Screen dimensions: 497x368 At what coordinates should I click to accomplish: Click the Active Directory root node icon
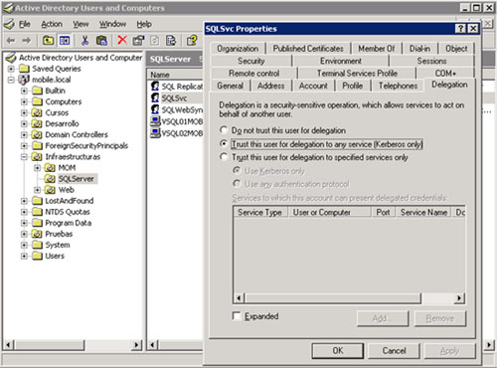pyautogui.click(x=11, y=58)
